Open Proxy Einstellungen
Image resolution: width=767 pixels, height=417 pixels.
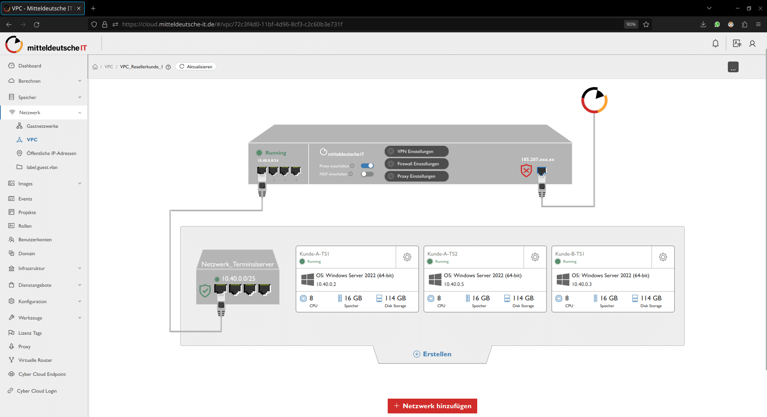coord(416,176)
